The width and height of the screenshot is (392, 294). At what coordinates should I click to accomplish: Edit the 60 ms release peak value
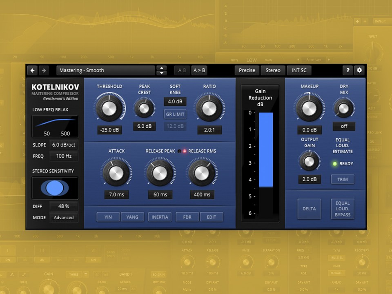160,195
